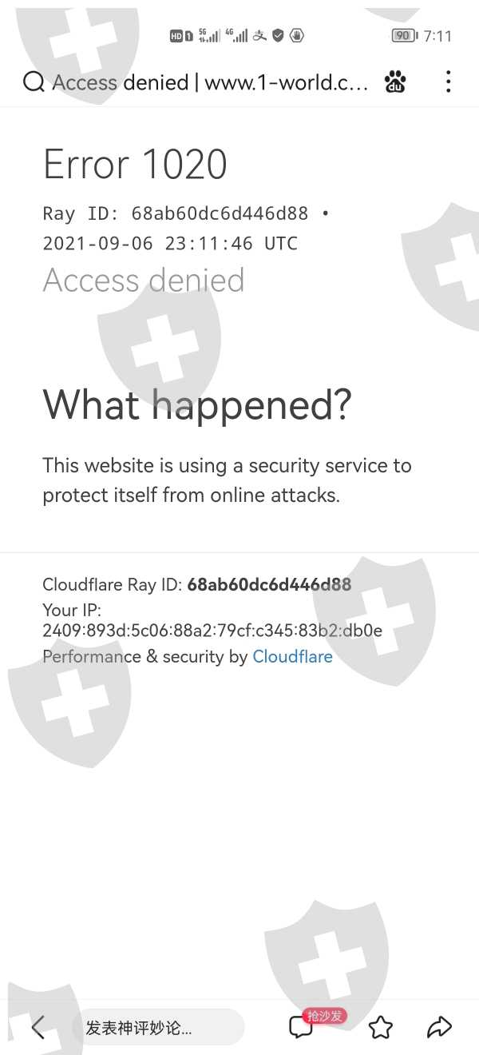Tap the "What happened?" heading

coord(196,404)
